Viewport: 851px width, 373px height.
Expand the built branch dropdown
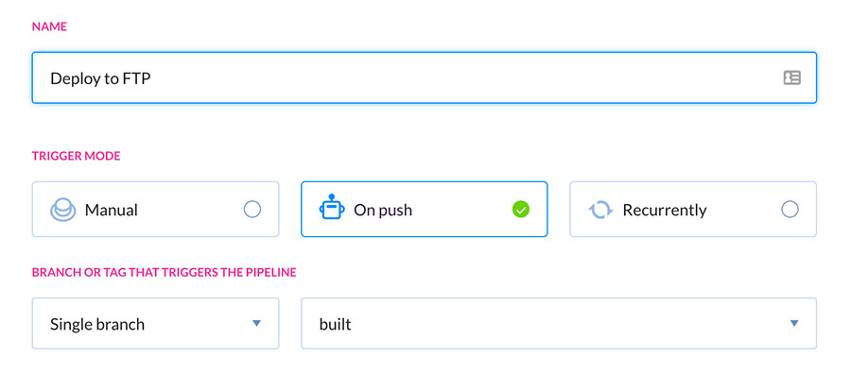click(x=559, y=323)
